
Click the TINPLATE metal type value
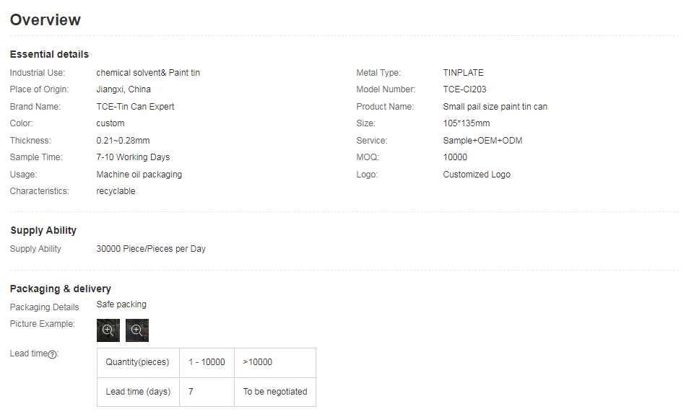(463, 73)
